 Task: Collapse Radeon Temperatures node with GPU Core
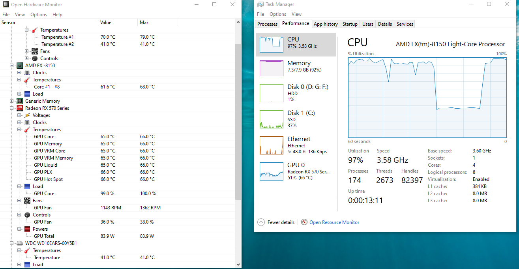pyautogui.click(x=19, y=130)
